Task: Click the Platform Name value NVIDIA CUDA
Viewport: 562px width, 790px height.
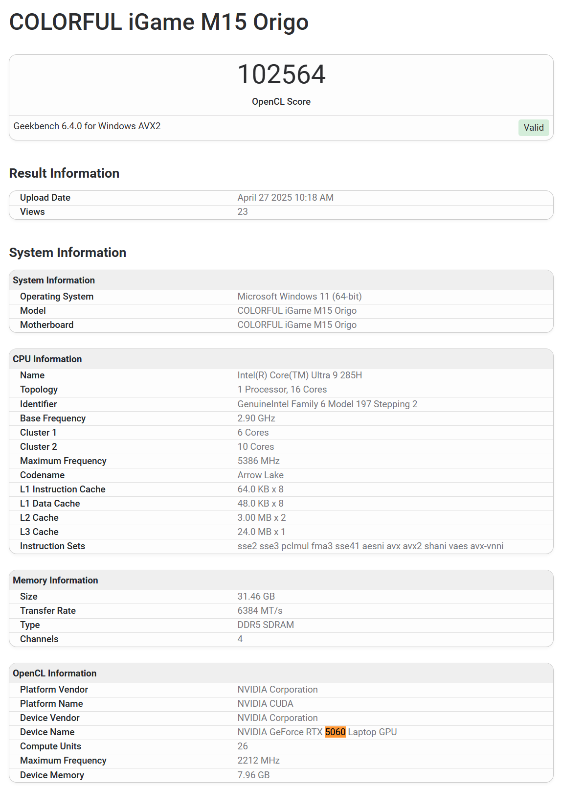Action: tap(266, 703)
